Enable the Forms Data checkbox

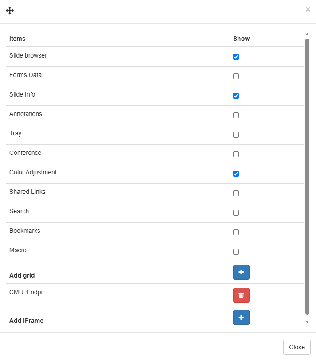[x=236, y=77]
